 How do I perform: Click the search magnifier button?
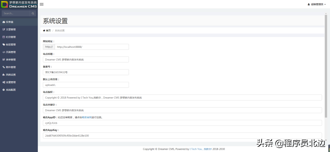(33, 13)
